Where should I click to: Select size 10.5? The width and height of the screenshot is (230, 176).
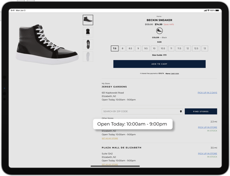coord(163,48)
